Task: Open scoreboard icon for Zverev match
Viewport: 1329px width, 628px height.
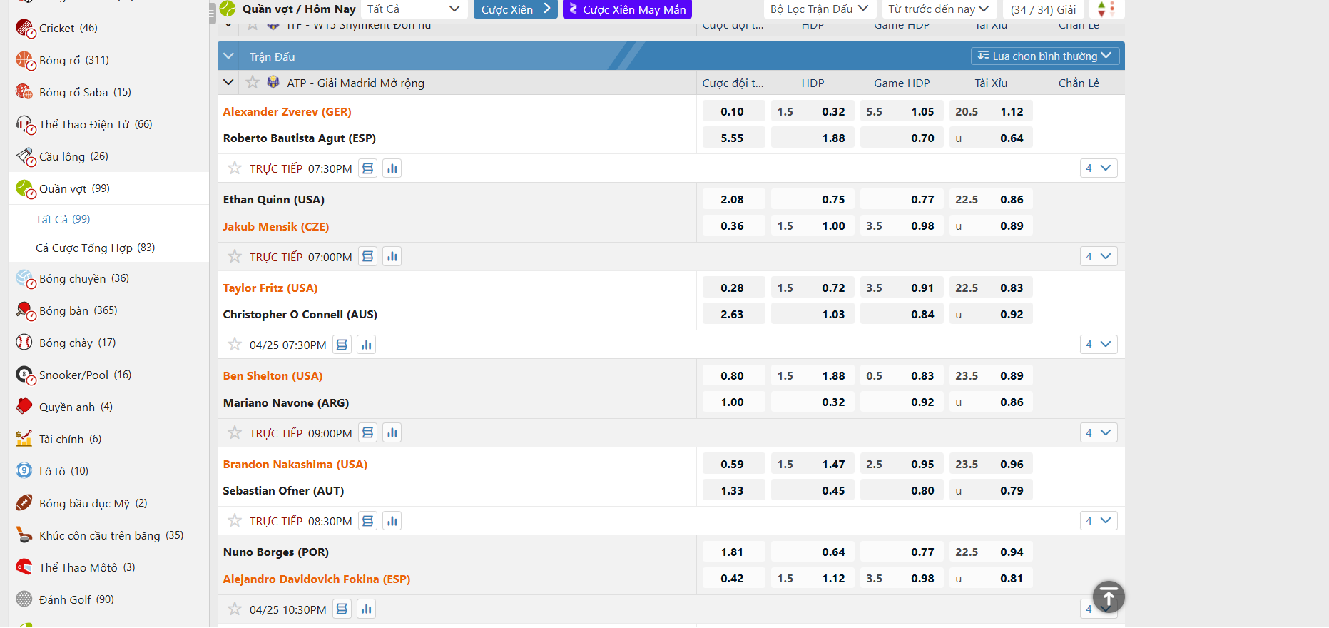Action: pos(367,168)
